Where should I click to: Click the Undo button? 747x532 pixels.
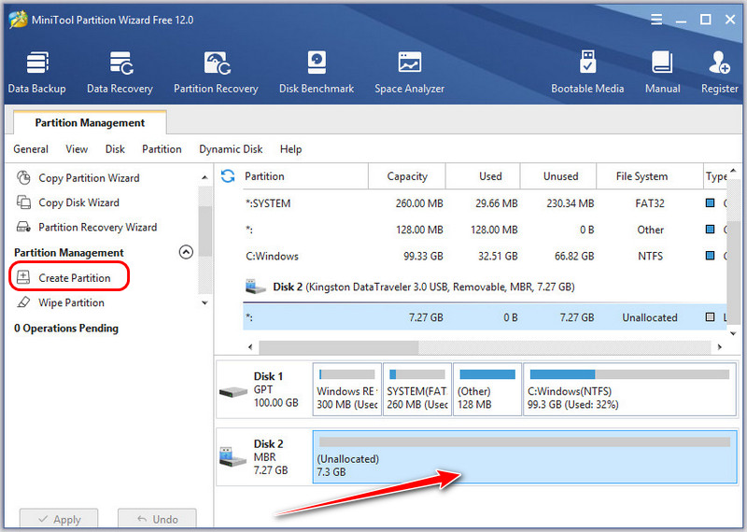157,519
